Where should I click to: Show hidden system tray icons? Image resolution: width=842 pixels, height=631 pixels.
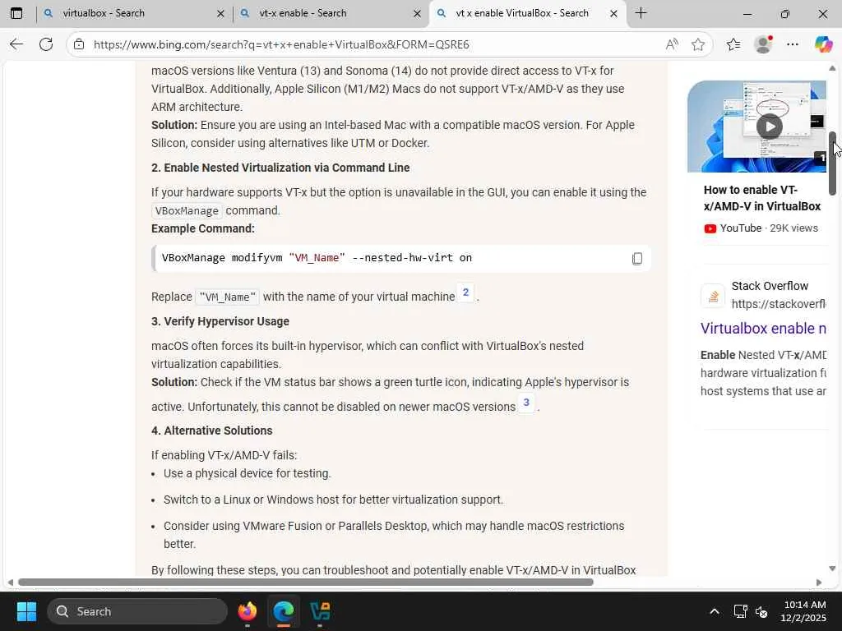pyautogui.click(x=715, y=611)
